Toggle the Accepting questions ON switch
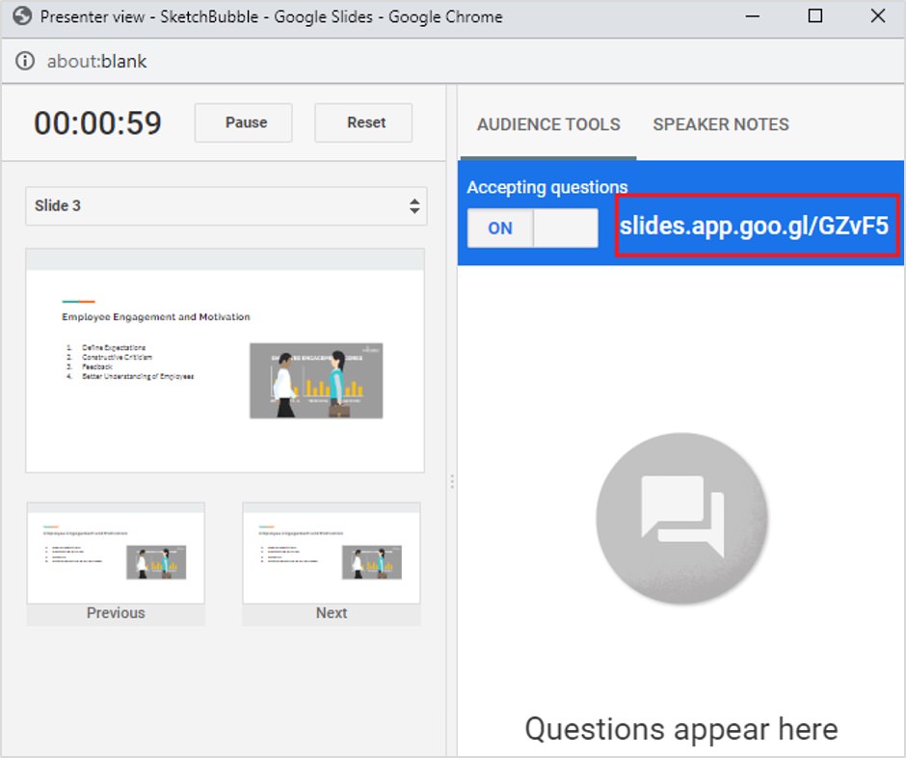Screen dimensions: 906x758 pyautogui.click(x=533, y=229)
